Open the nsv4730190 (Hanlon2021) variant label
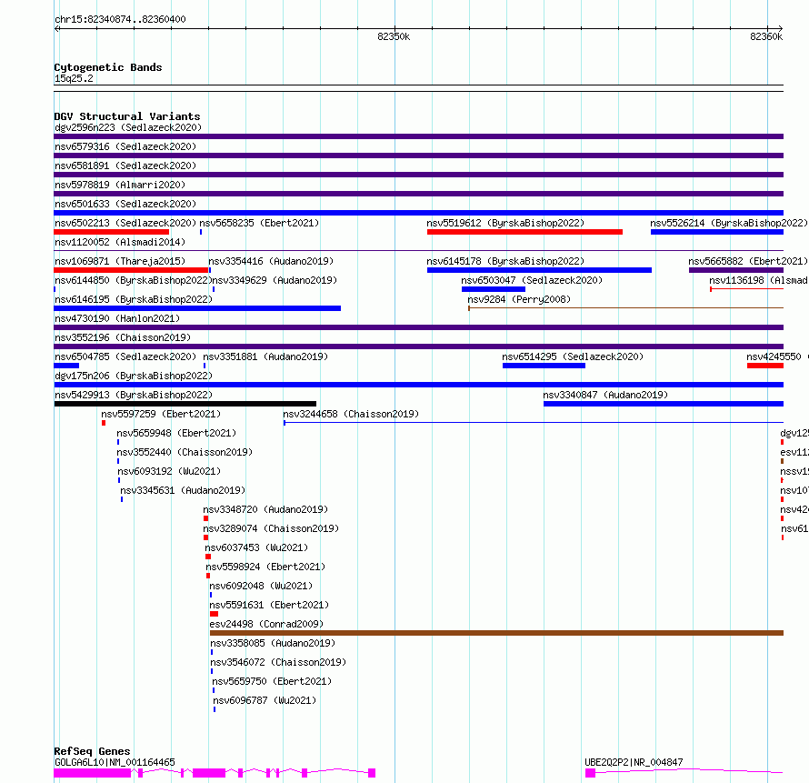The width and height of the screenshot is (809, 783). [x=117, y=318]
